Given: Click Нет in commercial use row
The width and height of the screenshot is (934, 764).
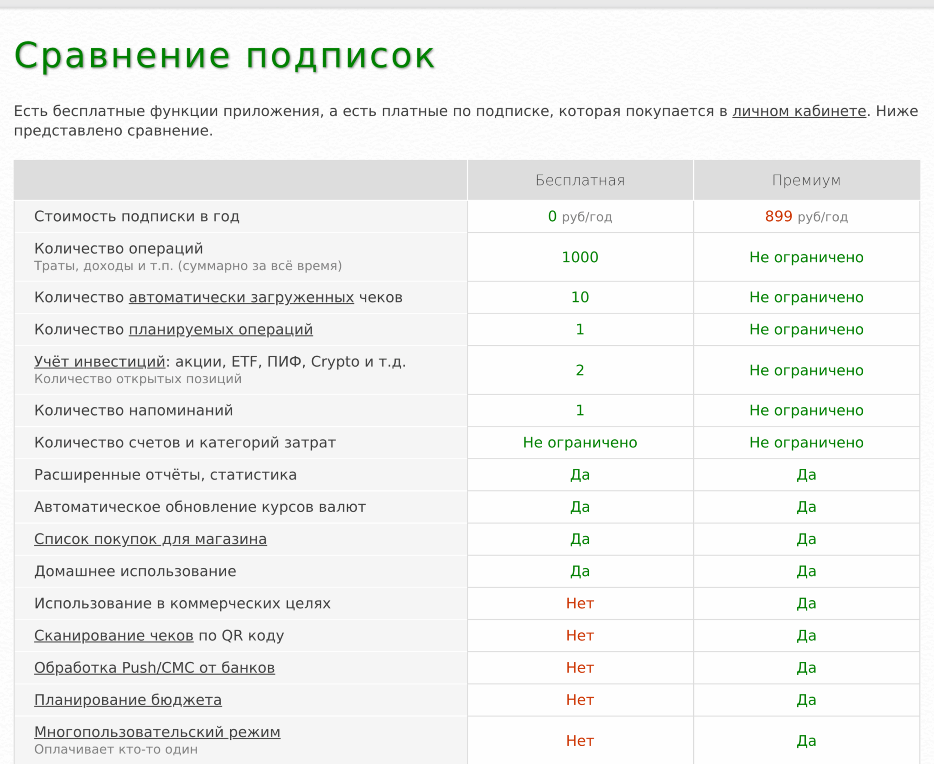Looking at the screenshot, I should 580,603.
